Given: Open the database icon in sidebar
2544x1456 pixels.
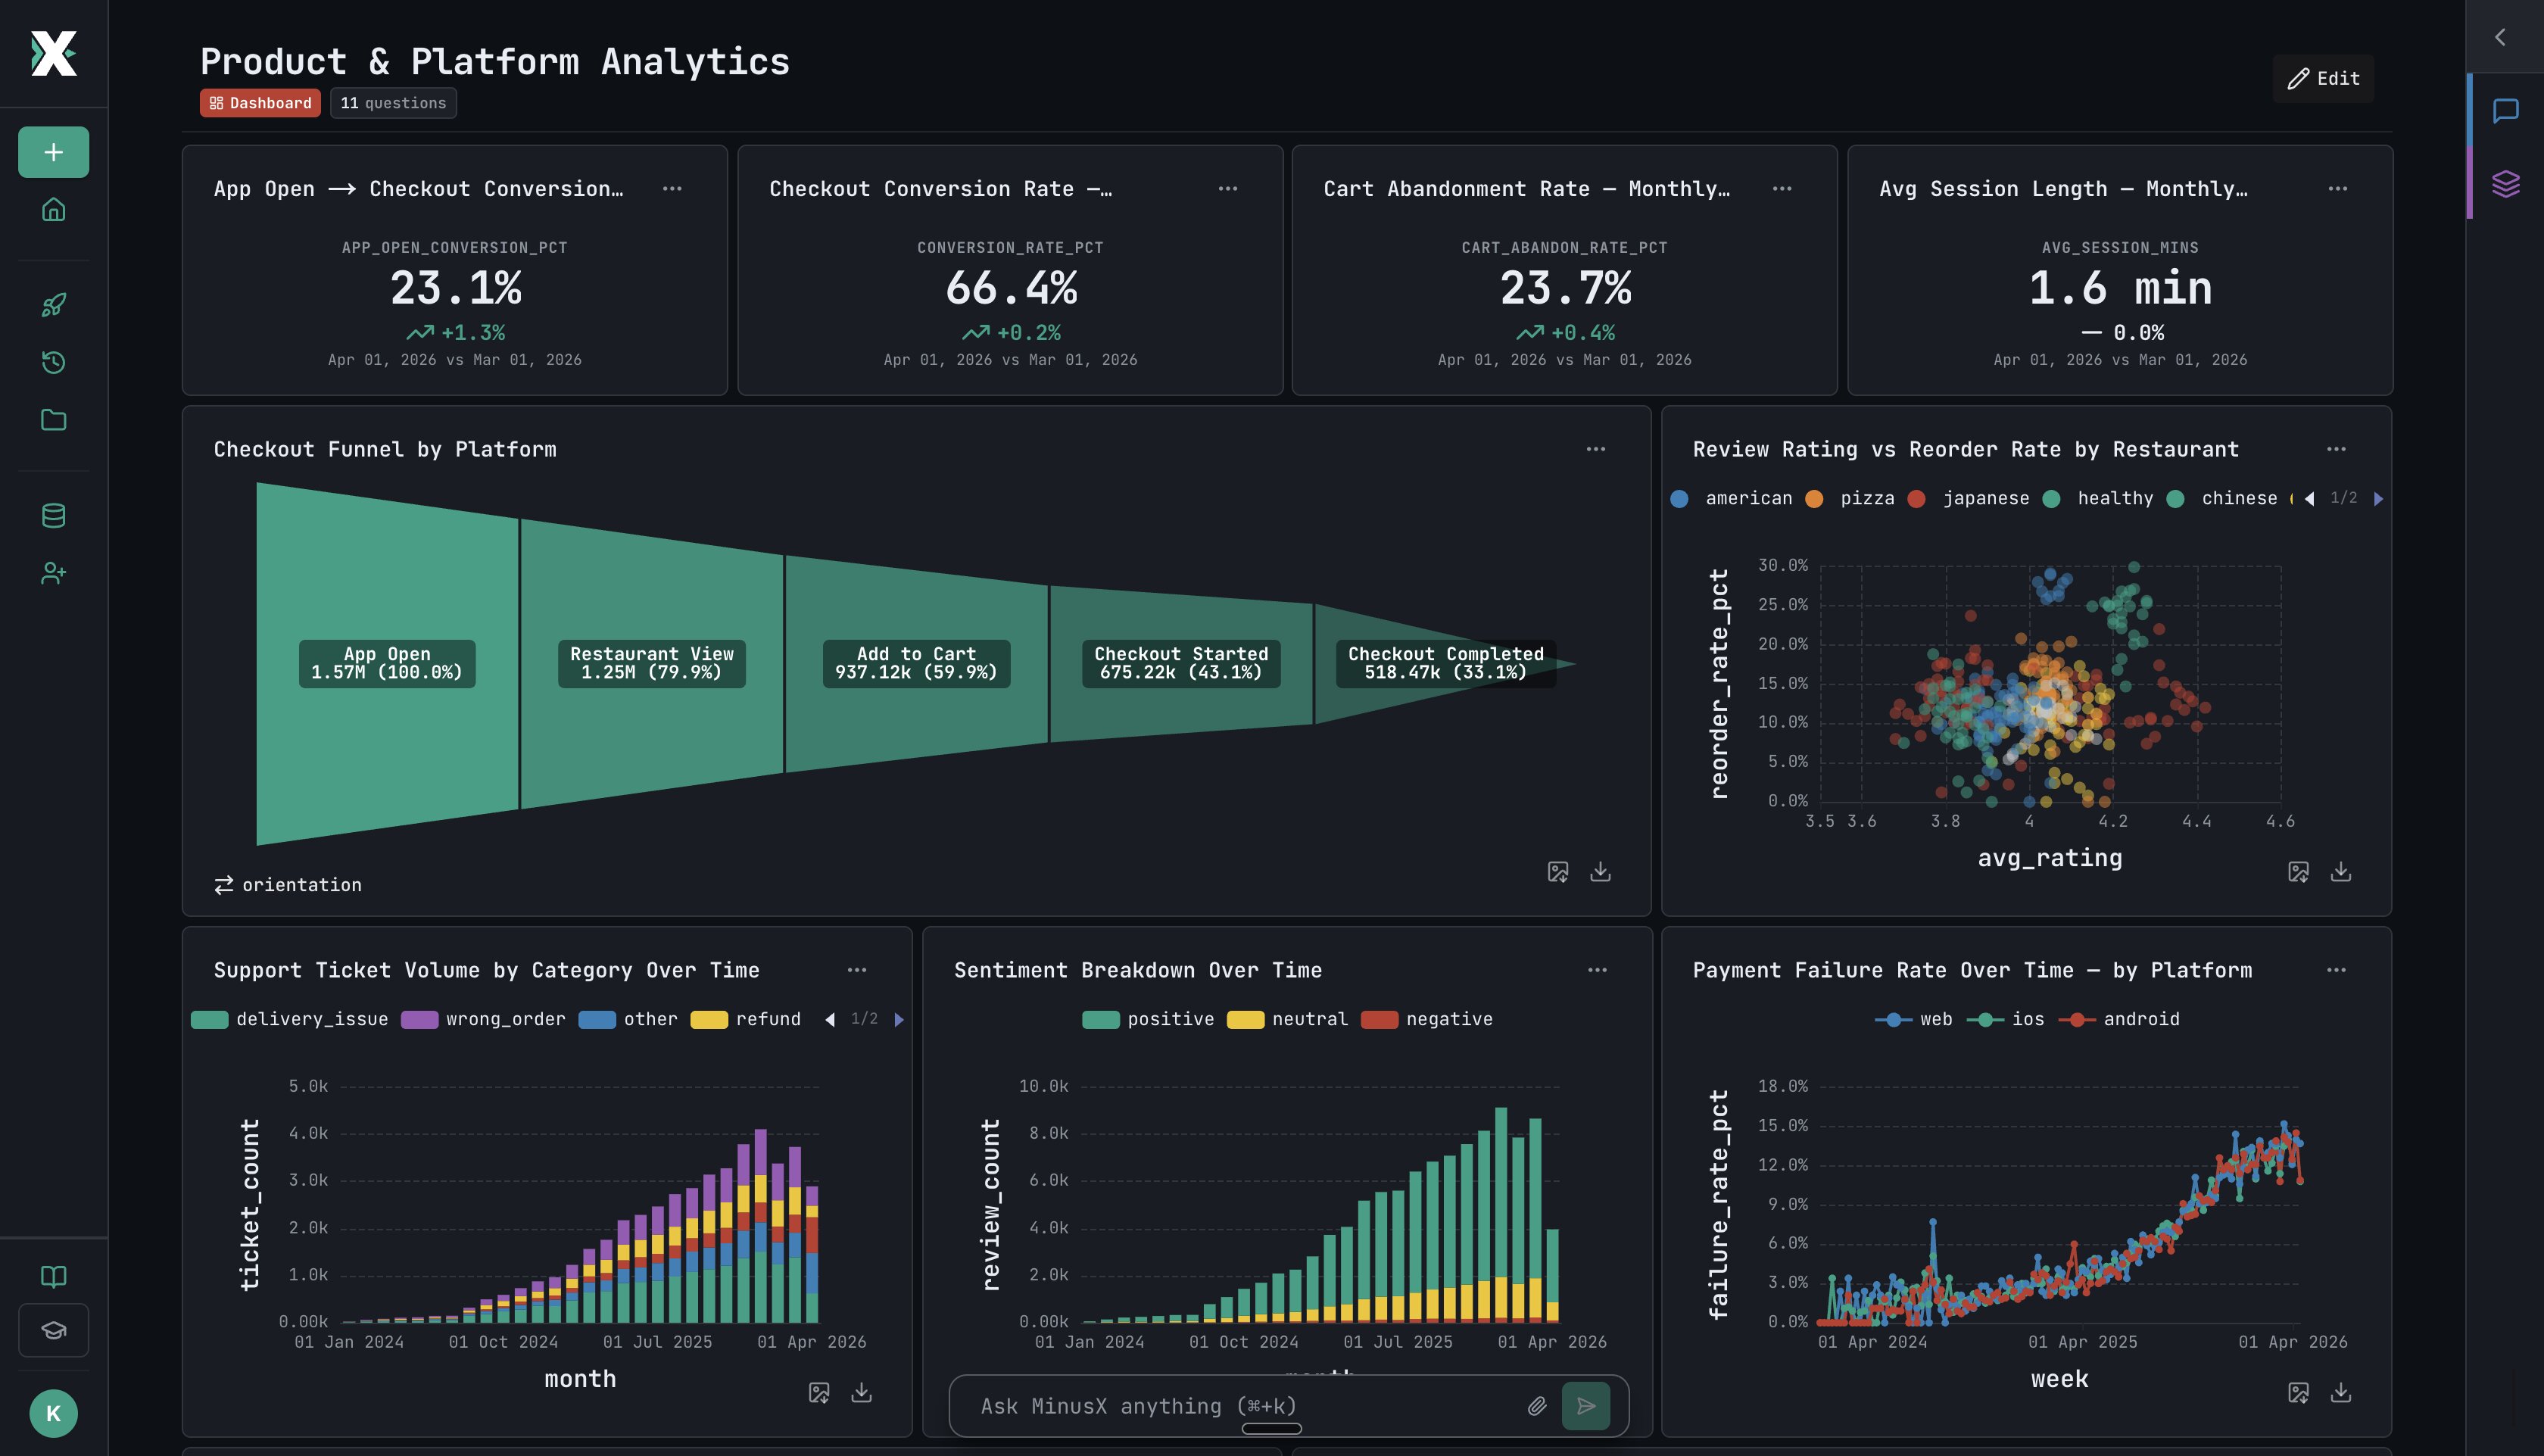Looking at the screenshot, I should pyautogui.click(x=54, y=516).
